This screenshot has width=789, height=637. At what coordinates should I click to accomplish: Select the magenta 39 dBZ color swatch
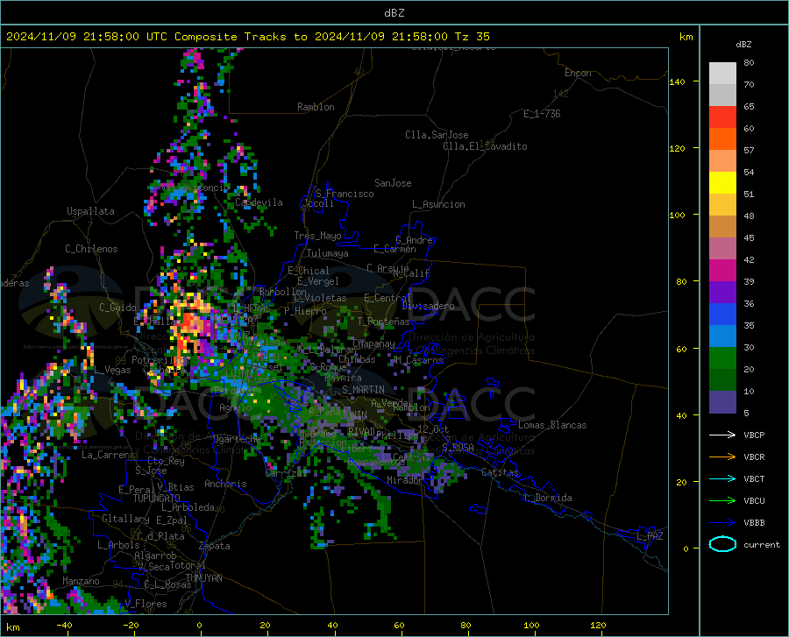[722, 271]
